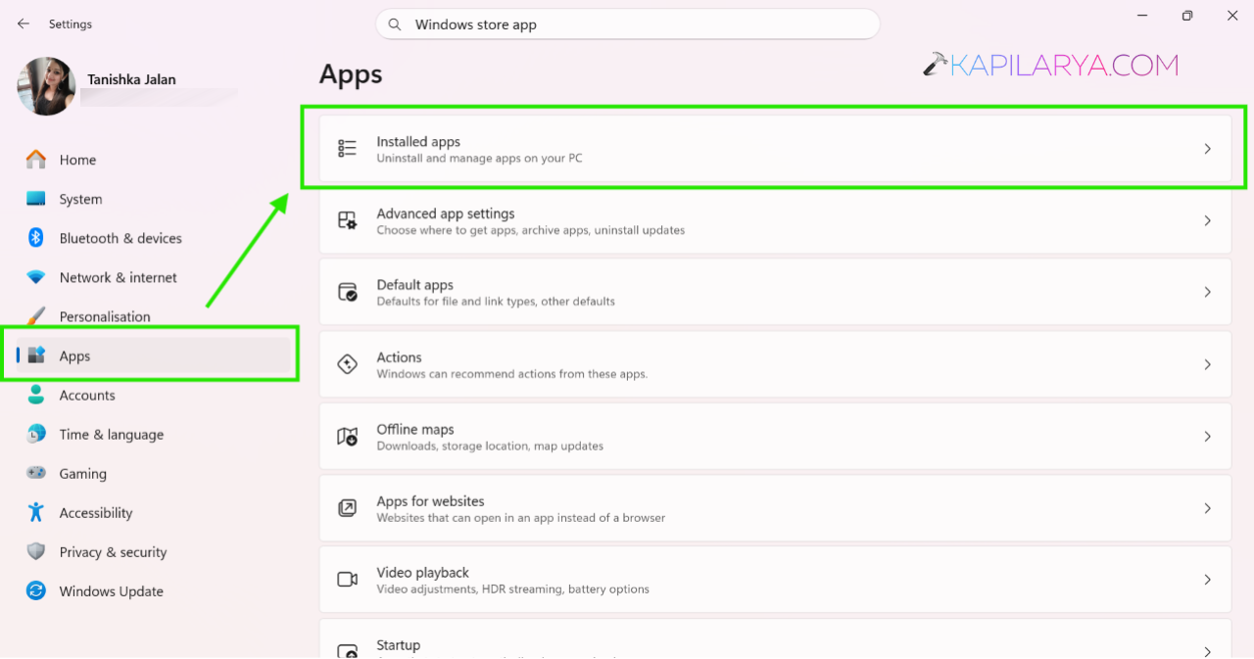Open Bluetooth & devices section

(155, 238)
